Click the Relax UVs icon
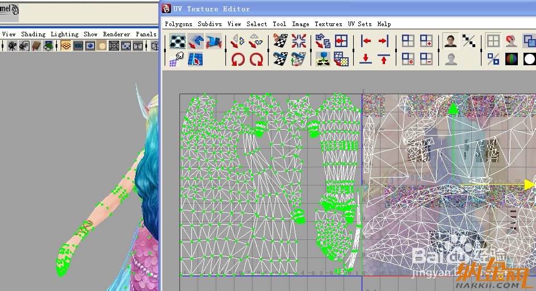 click(x=341, y=59)
